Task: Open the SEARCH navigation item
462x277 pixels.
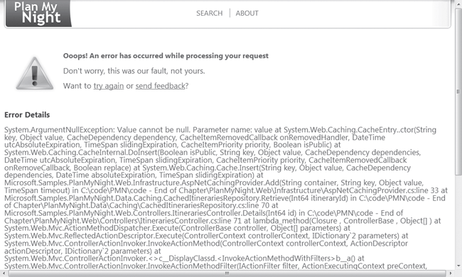Action: pyautogui.click(x=210, y=13)
